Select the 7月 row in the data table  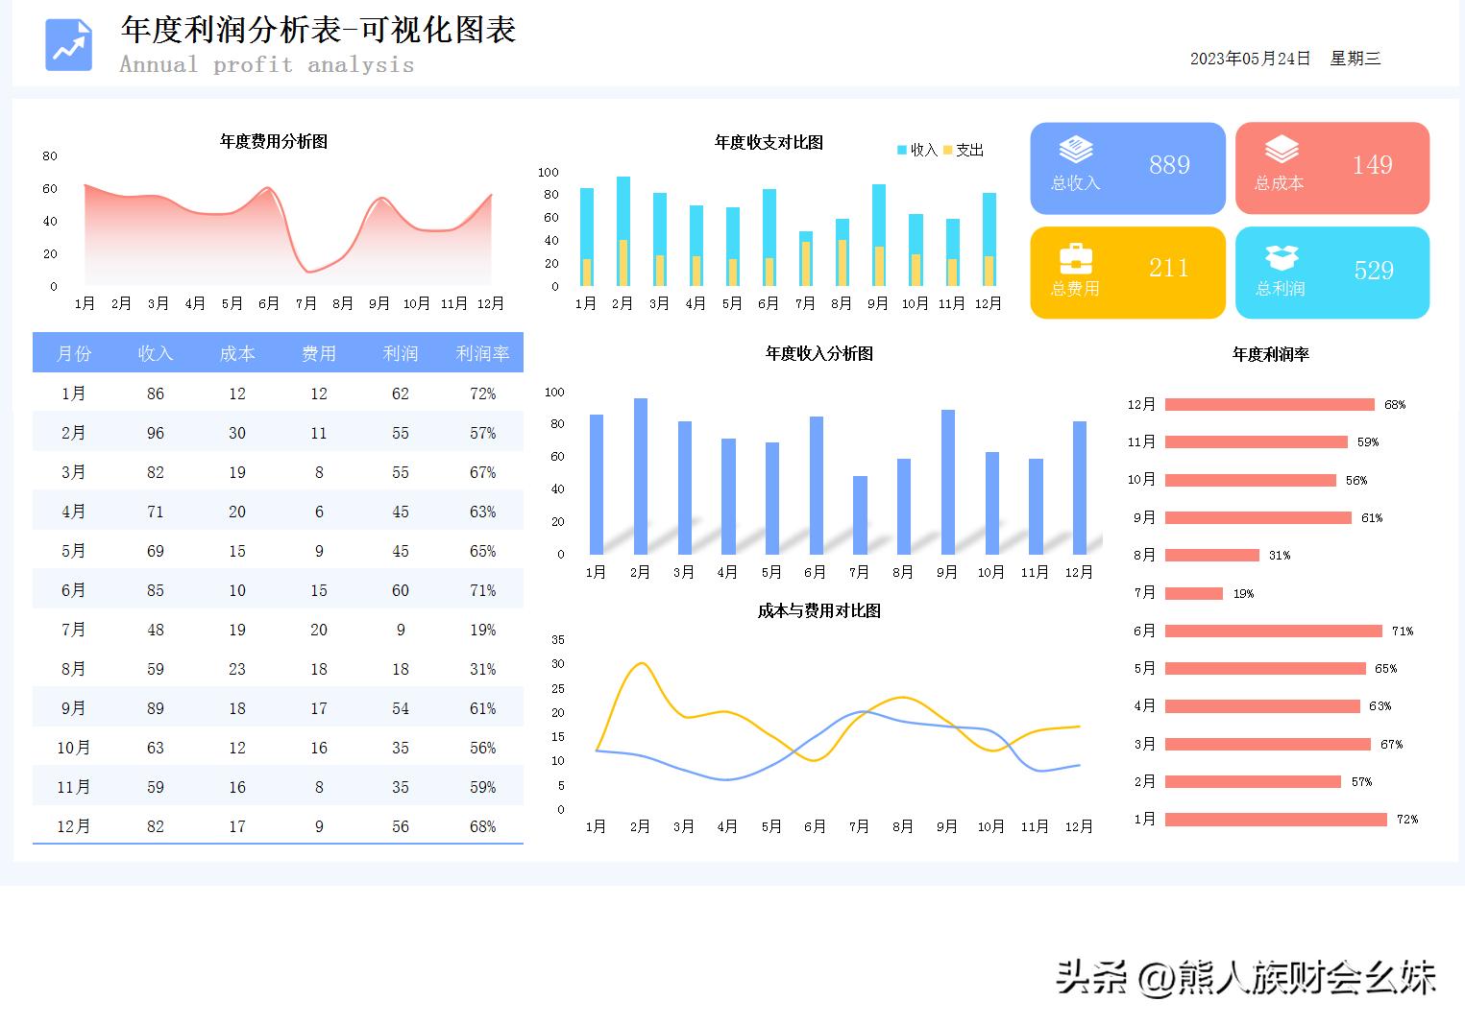click(x=278, y=629)
